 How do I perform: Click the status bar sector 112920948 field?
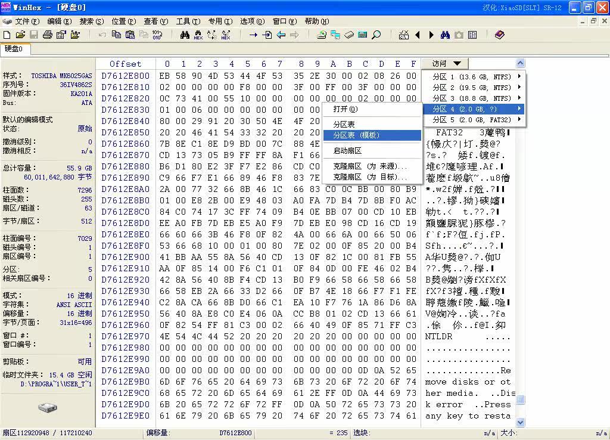48,433
